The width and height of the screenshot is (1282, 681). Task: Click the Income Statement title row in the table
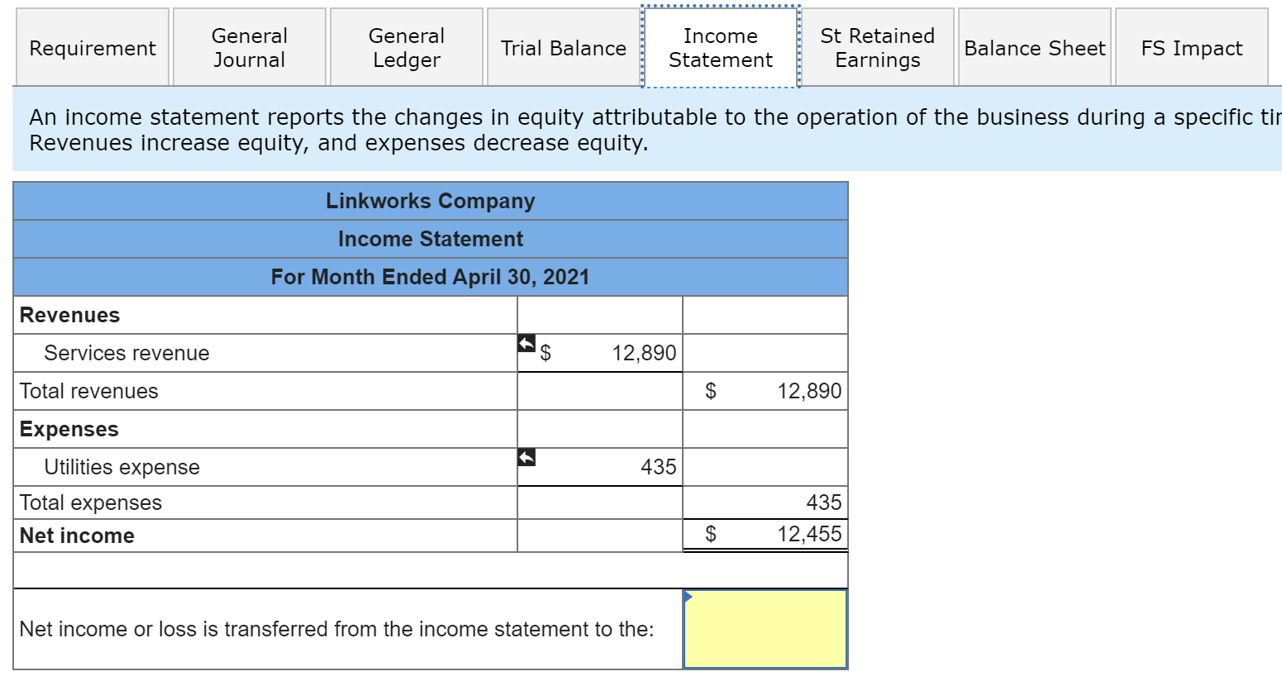[431, 239]
